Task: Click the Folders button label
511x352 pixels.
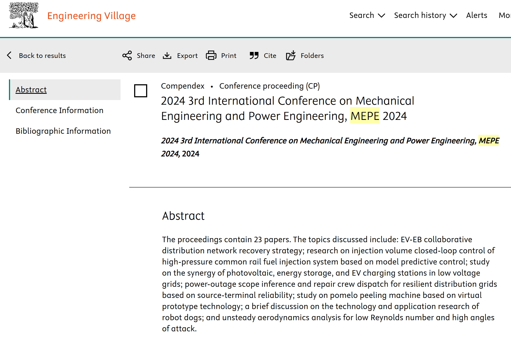Action: (x=312, y=55)
